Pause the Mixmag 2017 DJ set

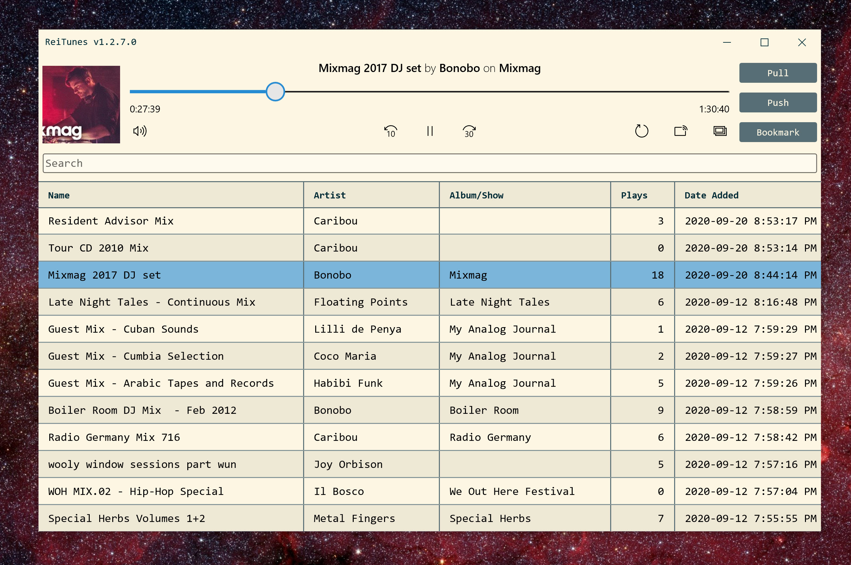[x=429, y=131]
